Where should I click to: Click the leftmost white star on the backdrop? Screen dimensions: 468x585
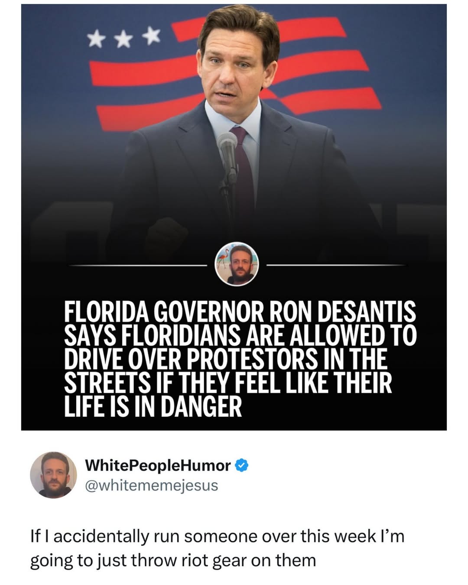95,40
